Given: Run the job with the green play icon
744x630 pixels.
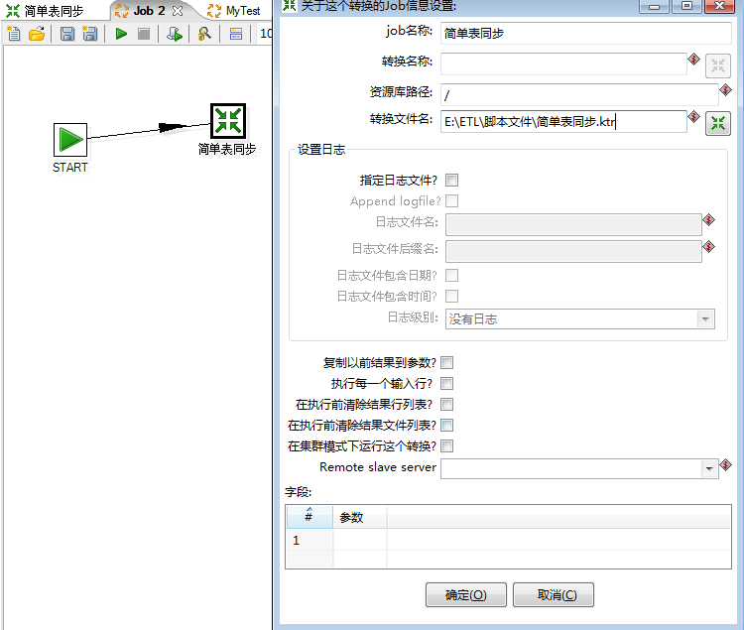Looking at the screenshot, I should click(121, 34).
